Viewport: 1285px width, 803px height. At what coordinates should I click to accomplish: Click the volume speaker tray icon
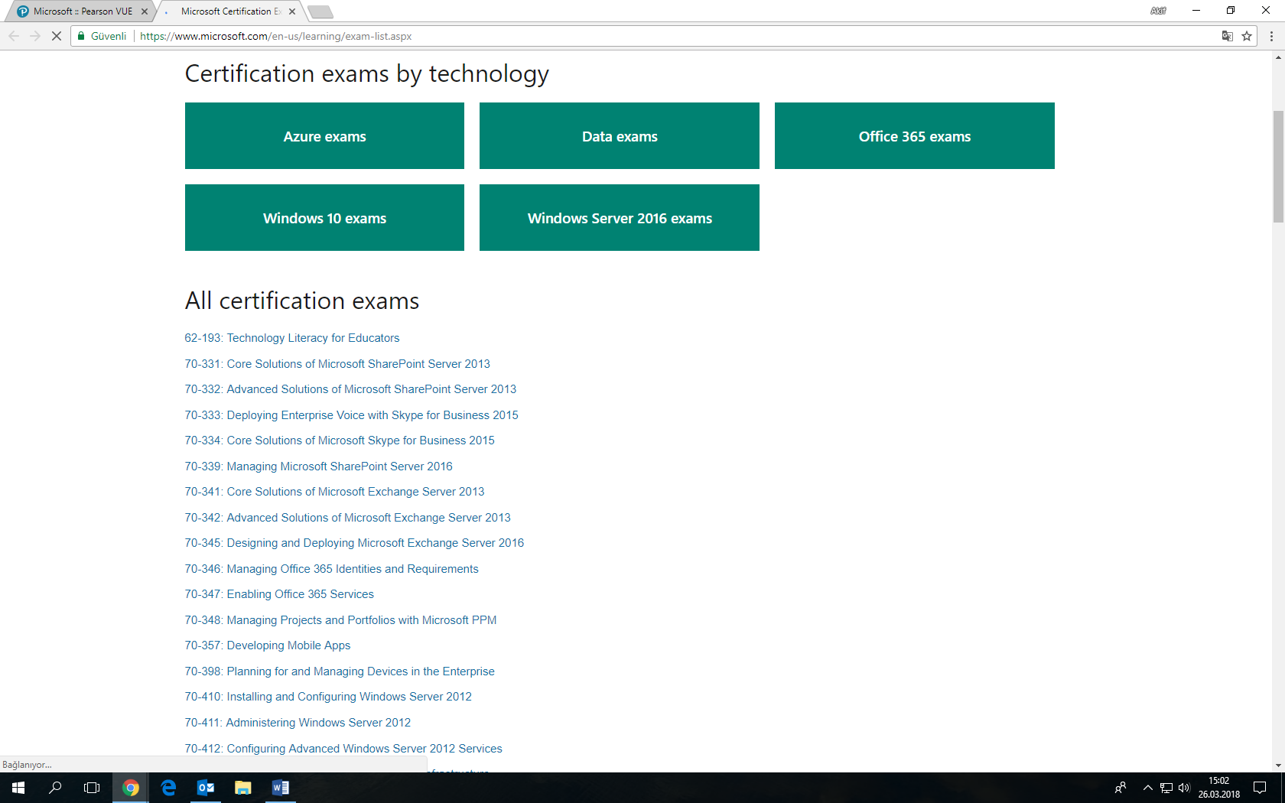[1184, 788]
